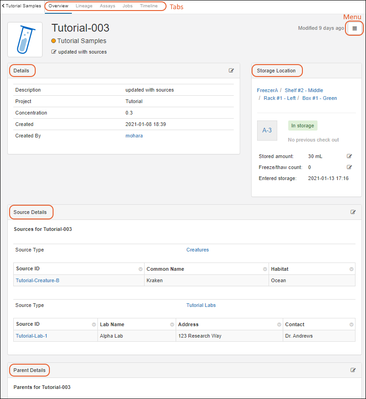Click the FreezerA storage link
Viewport: 366px width, 399px height.
coord(267,90)
